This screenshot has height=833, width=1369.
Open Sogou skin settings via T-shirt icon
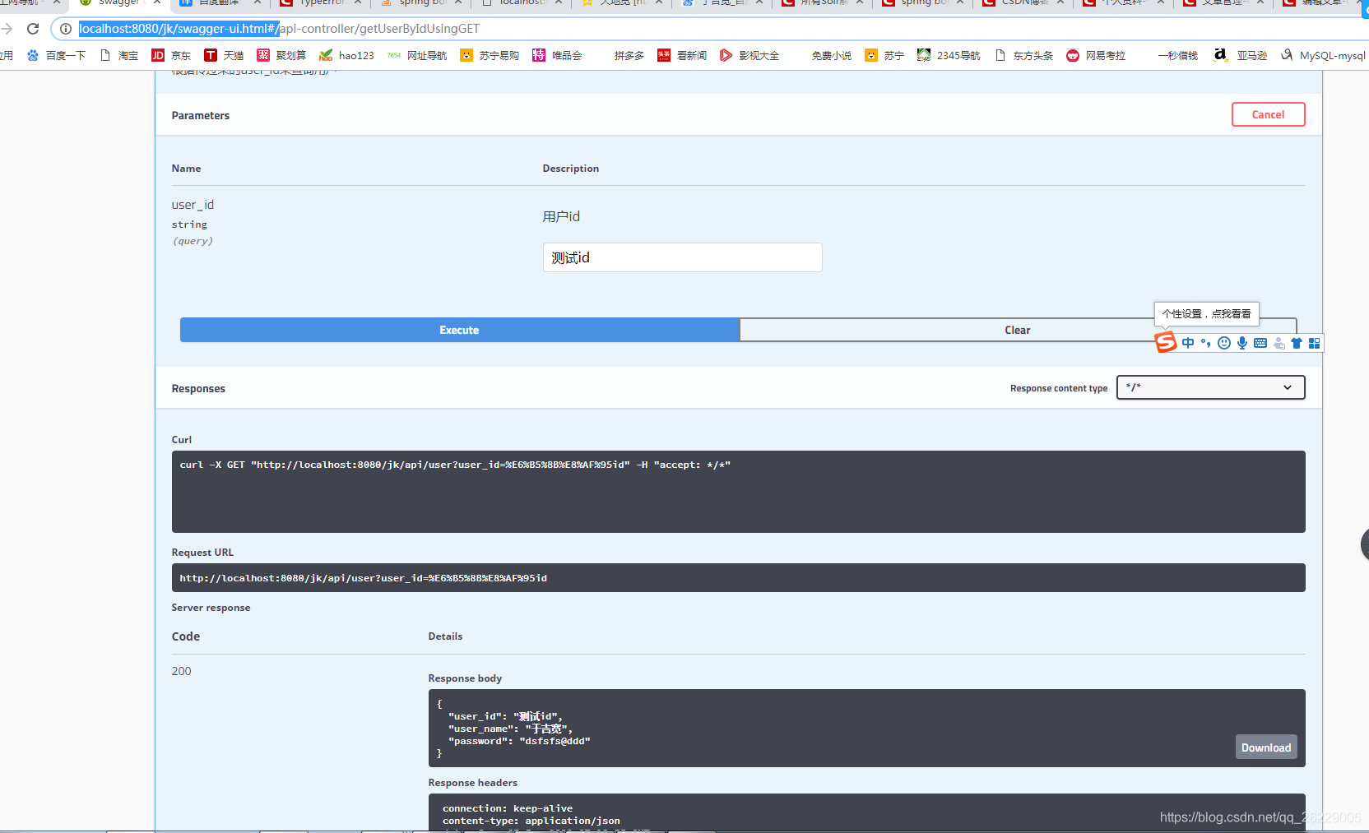pos(1297,343)
